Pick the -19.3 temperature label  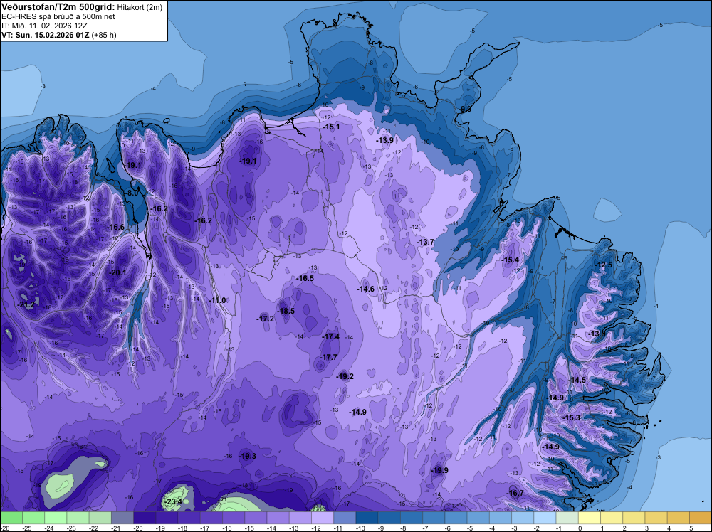point(248,457)
